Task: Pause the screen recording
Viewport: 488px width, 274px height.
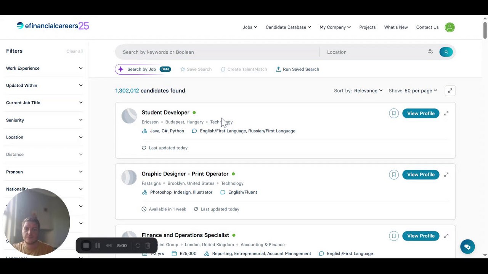Action: click(x=98, y=246)
